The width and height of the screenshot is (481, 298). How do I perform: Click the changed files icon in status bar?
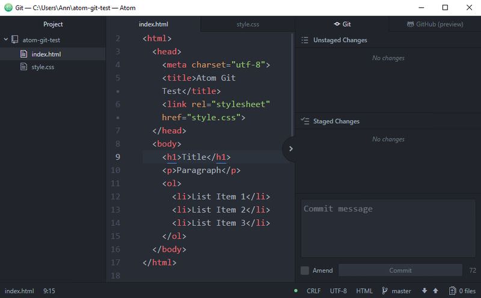(452, 291)
